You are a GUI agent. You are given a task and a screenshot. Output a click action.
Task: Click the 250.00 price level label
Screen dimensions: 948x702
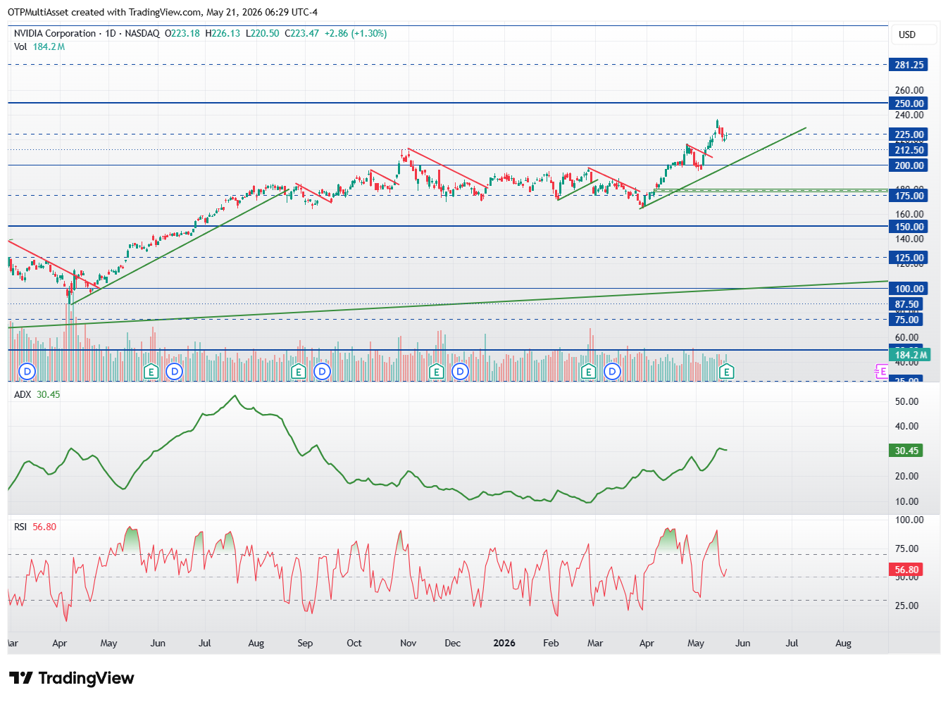pyautogui.click(x=909, y=104)
